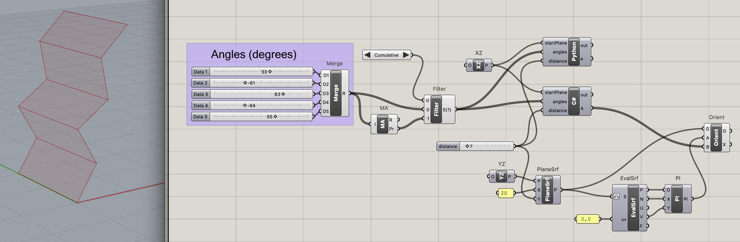
Task: Click the distance slider grip at 7
Action: pyautogui.click(x=467, y=146)
